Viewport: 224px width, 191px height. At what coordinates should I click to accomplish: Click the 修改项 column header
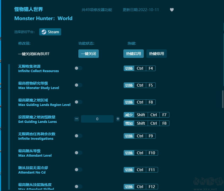click(24, 43)
